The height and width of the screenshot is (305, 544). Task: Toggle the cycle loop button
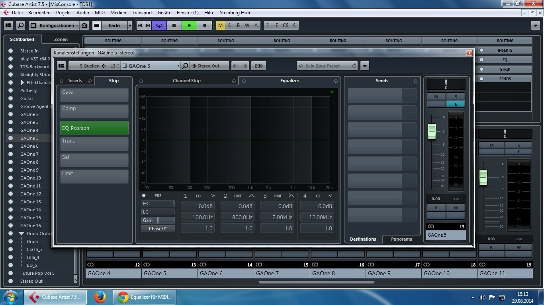159,25
